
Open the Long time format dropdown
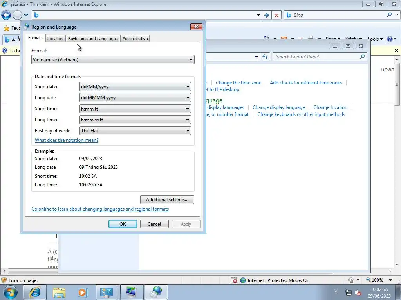135,120
